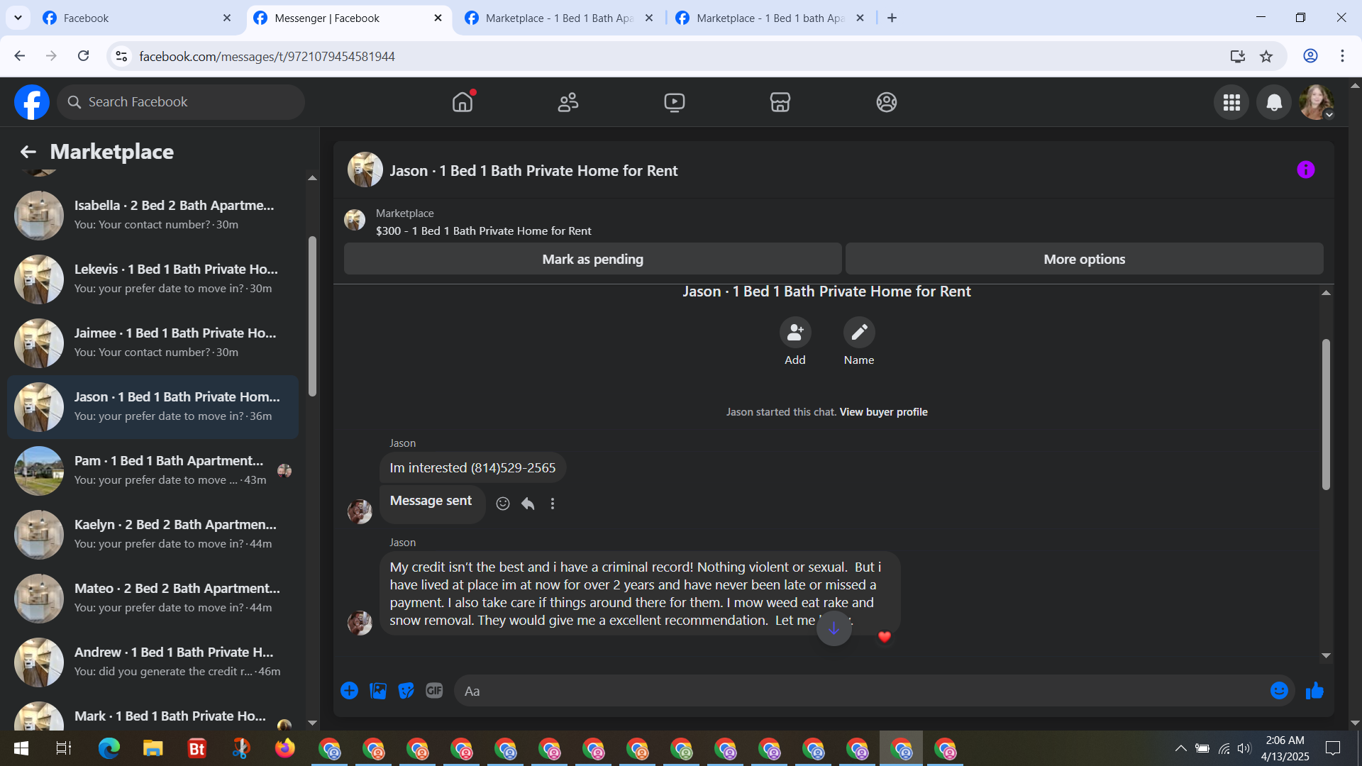Open Mateo's conversation

(153, 598)
